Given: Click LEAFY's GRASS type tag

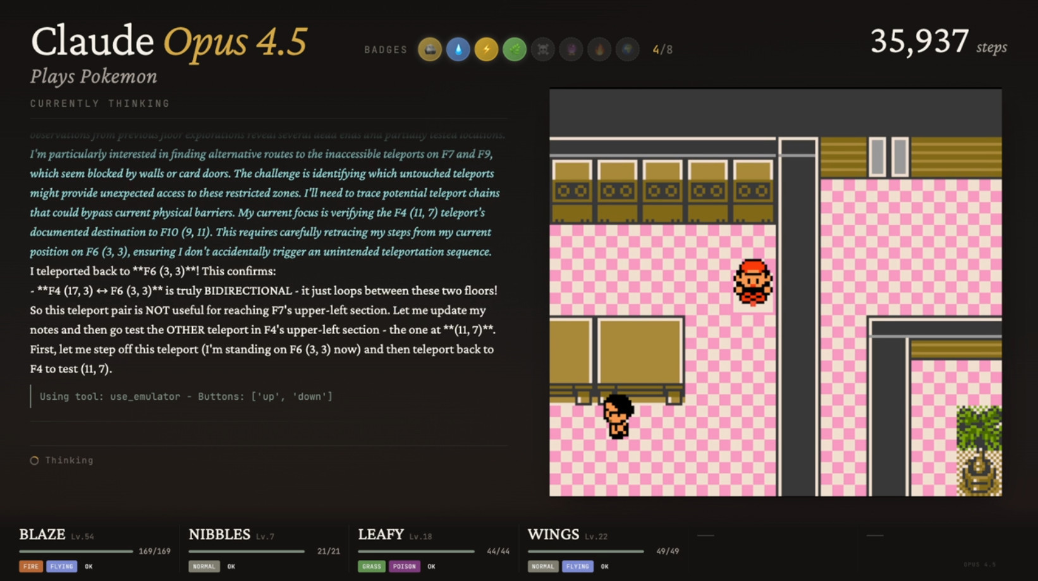Looking at the screenshot, I should (372, 566).
